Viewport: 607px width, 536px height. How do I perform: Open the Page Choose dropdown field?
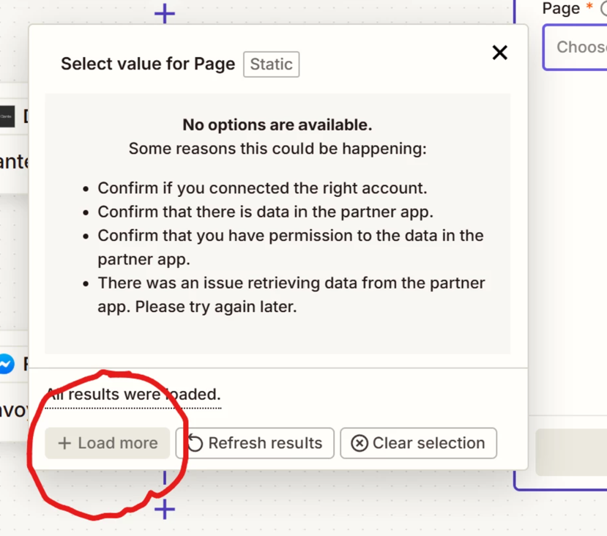pyautogui.click(x=578, y=48)
